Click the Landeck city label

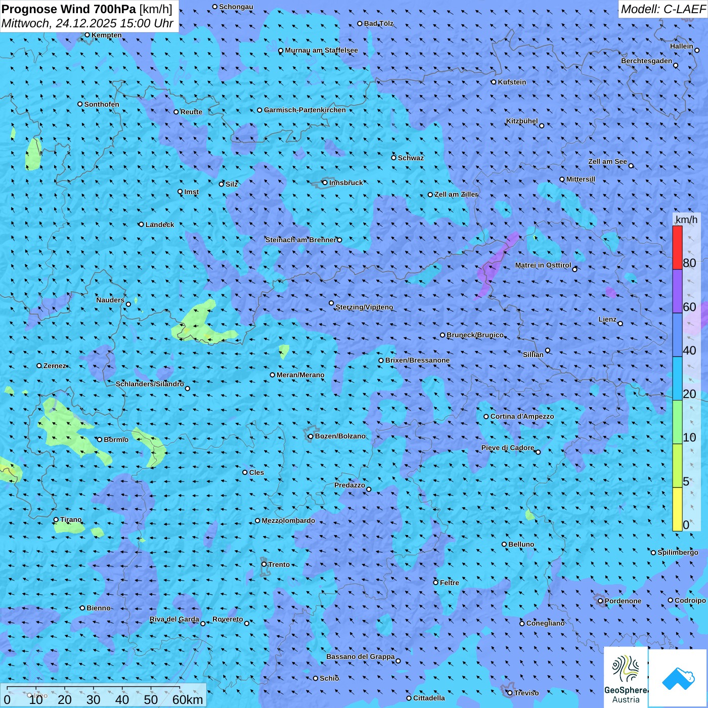[x=160, y=225]
